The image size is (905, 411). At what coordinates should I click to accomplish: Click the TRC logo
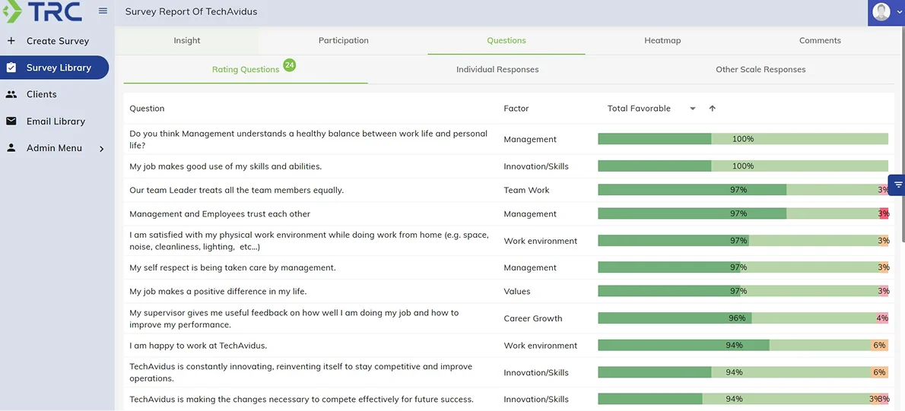coord(42,11)
